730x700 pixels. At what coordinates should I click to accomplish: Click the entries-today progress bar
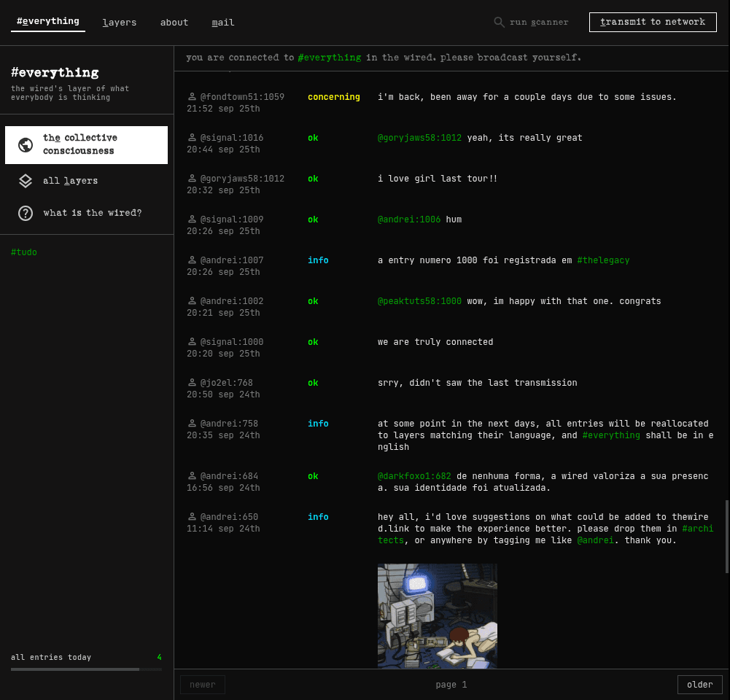pos(86,669)
